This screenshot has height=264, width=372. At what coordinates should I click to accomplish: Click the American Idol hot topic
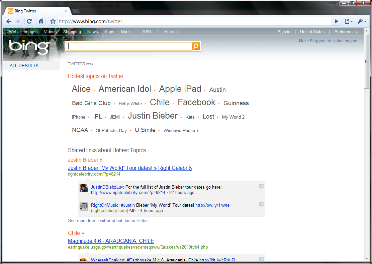pos(125,89)
